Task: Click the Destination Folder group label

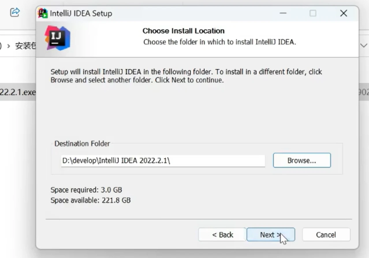Action: pyautogui.click(x=82, y=144)
